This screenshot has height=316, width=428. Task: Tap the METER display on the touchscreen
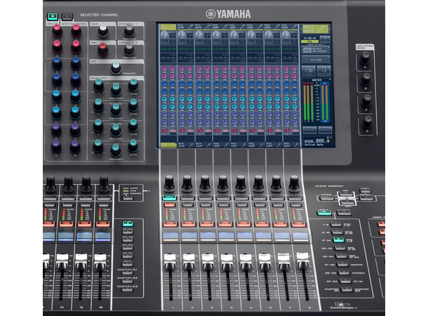[x=317, y=101]
